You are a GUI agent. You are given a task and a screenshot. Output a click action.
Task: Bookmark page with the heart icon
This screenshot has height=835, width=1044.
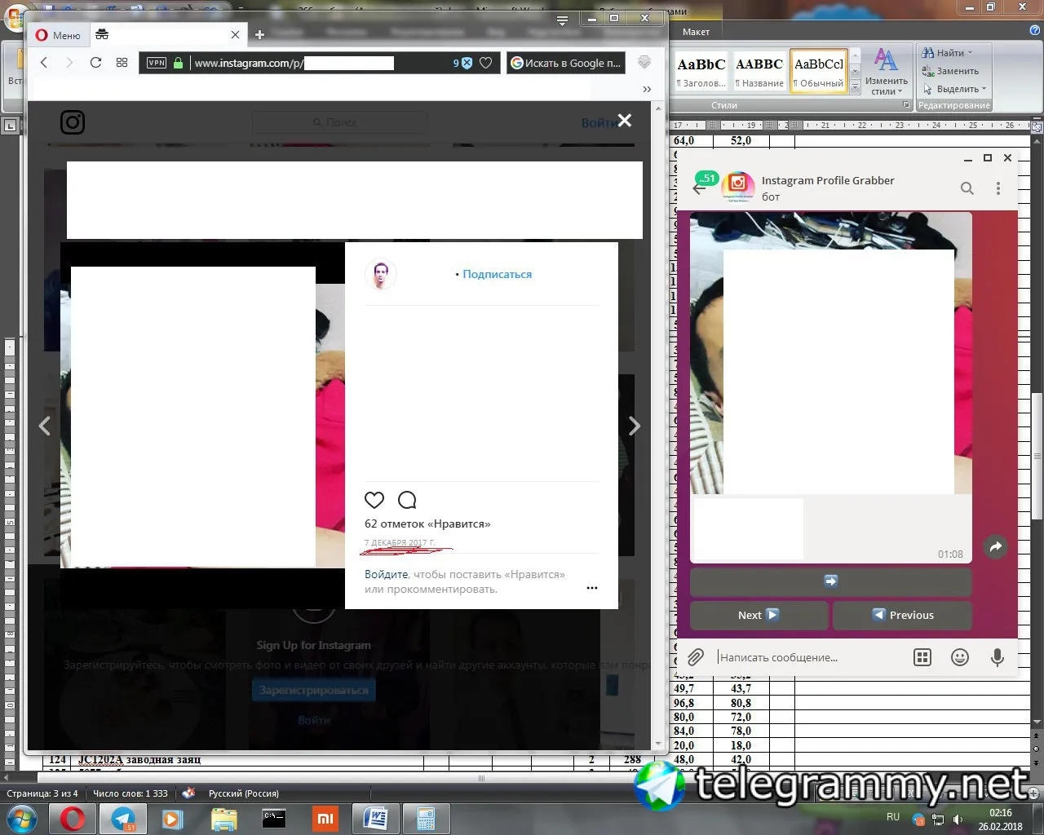(x=485, y=63)
